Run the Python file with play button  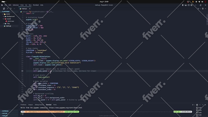pos(198,9)
